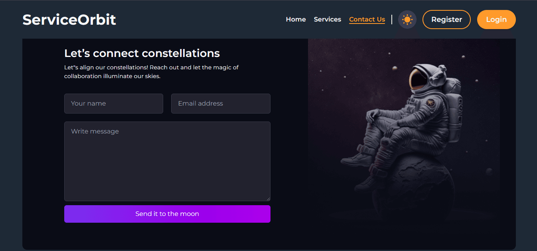Click the Let's connect constellations heading
This screenshot has width=537, height=251.
pos(142,53)
